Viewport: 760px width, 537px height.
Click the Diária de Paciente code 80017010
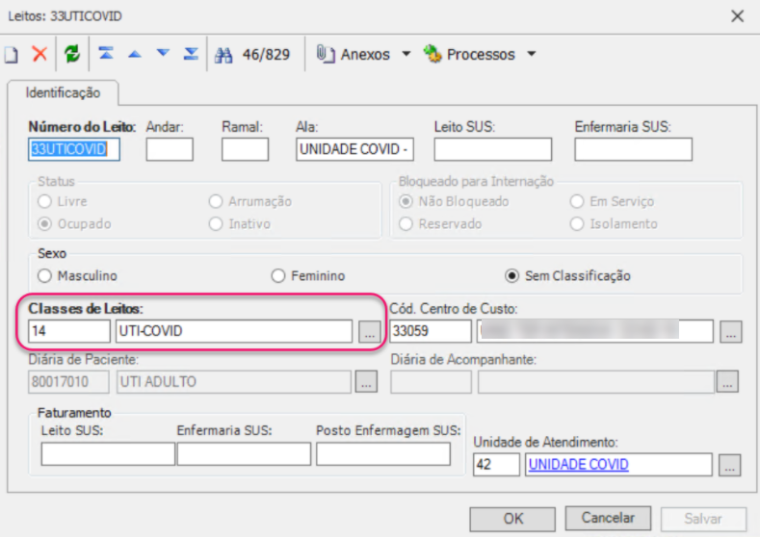click(68, 381)
